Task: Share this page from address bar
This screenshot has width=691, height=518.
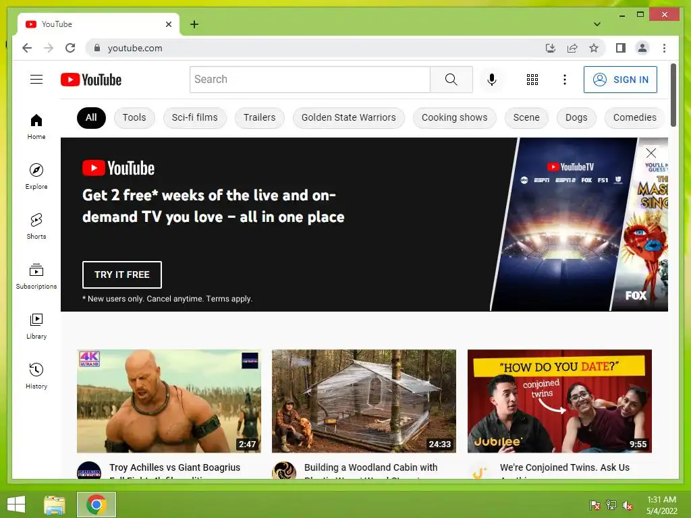Action: click(572, 48)
